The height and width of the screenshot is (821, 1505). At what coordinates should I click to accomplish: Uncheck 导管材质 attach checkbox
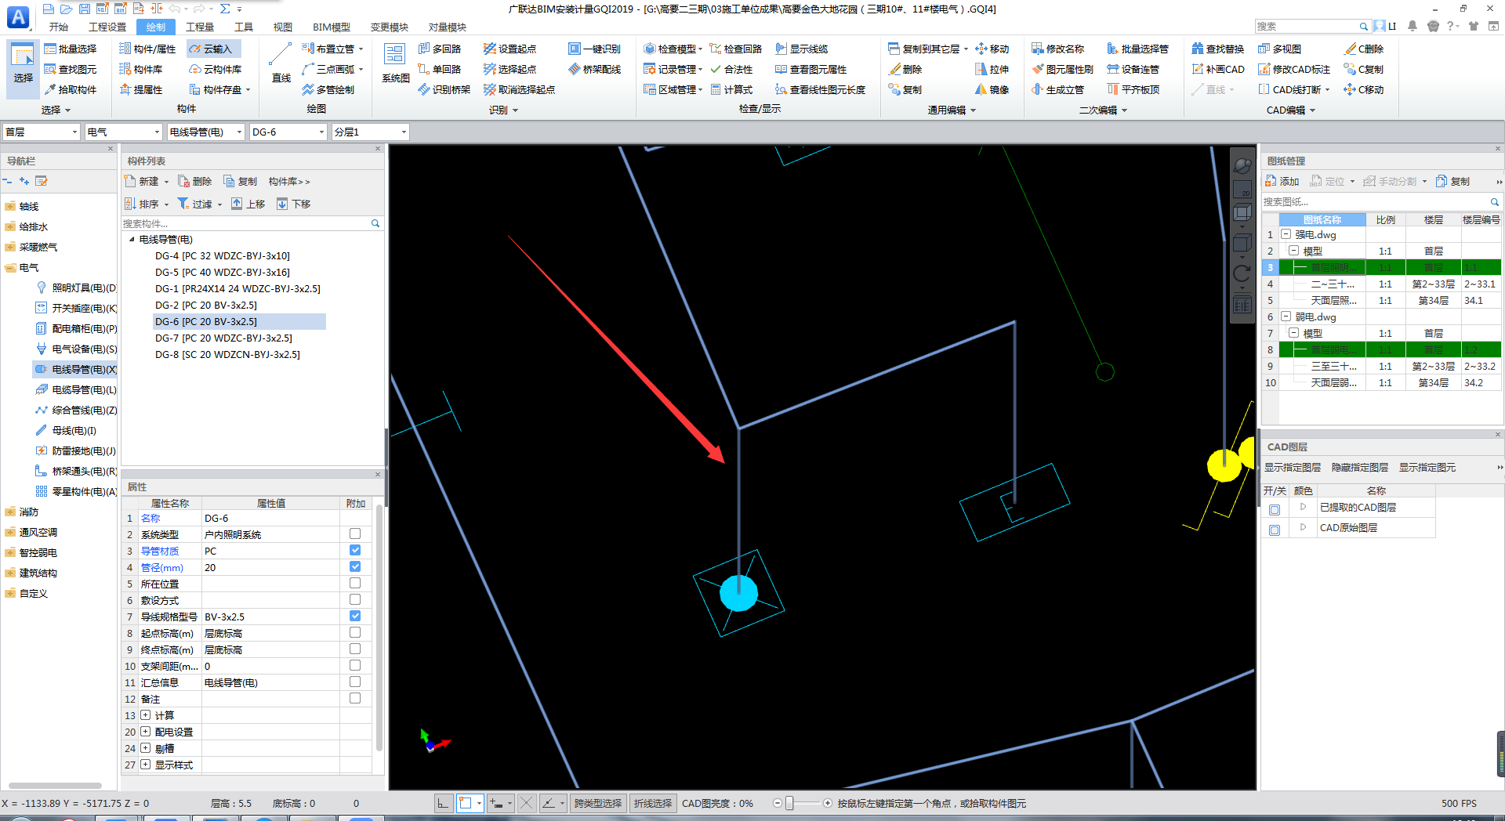coord(355,550)
